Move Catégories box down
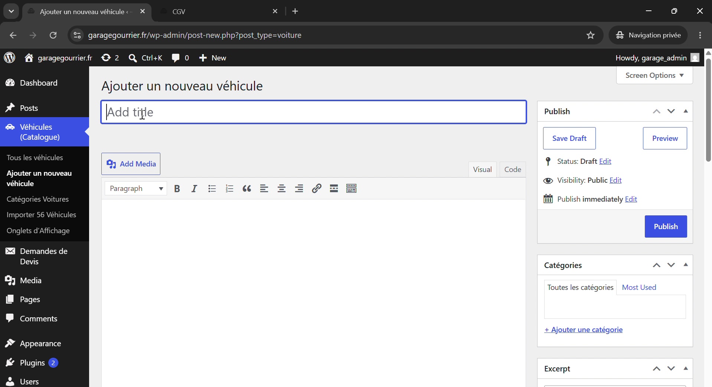Viewport: 712px width, 387px height. [x=671, y=265]
